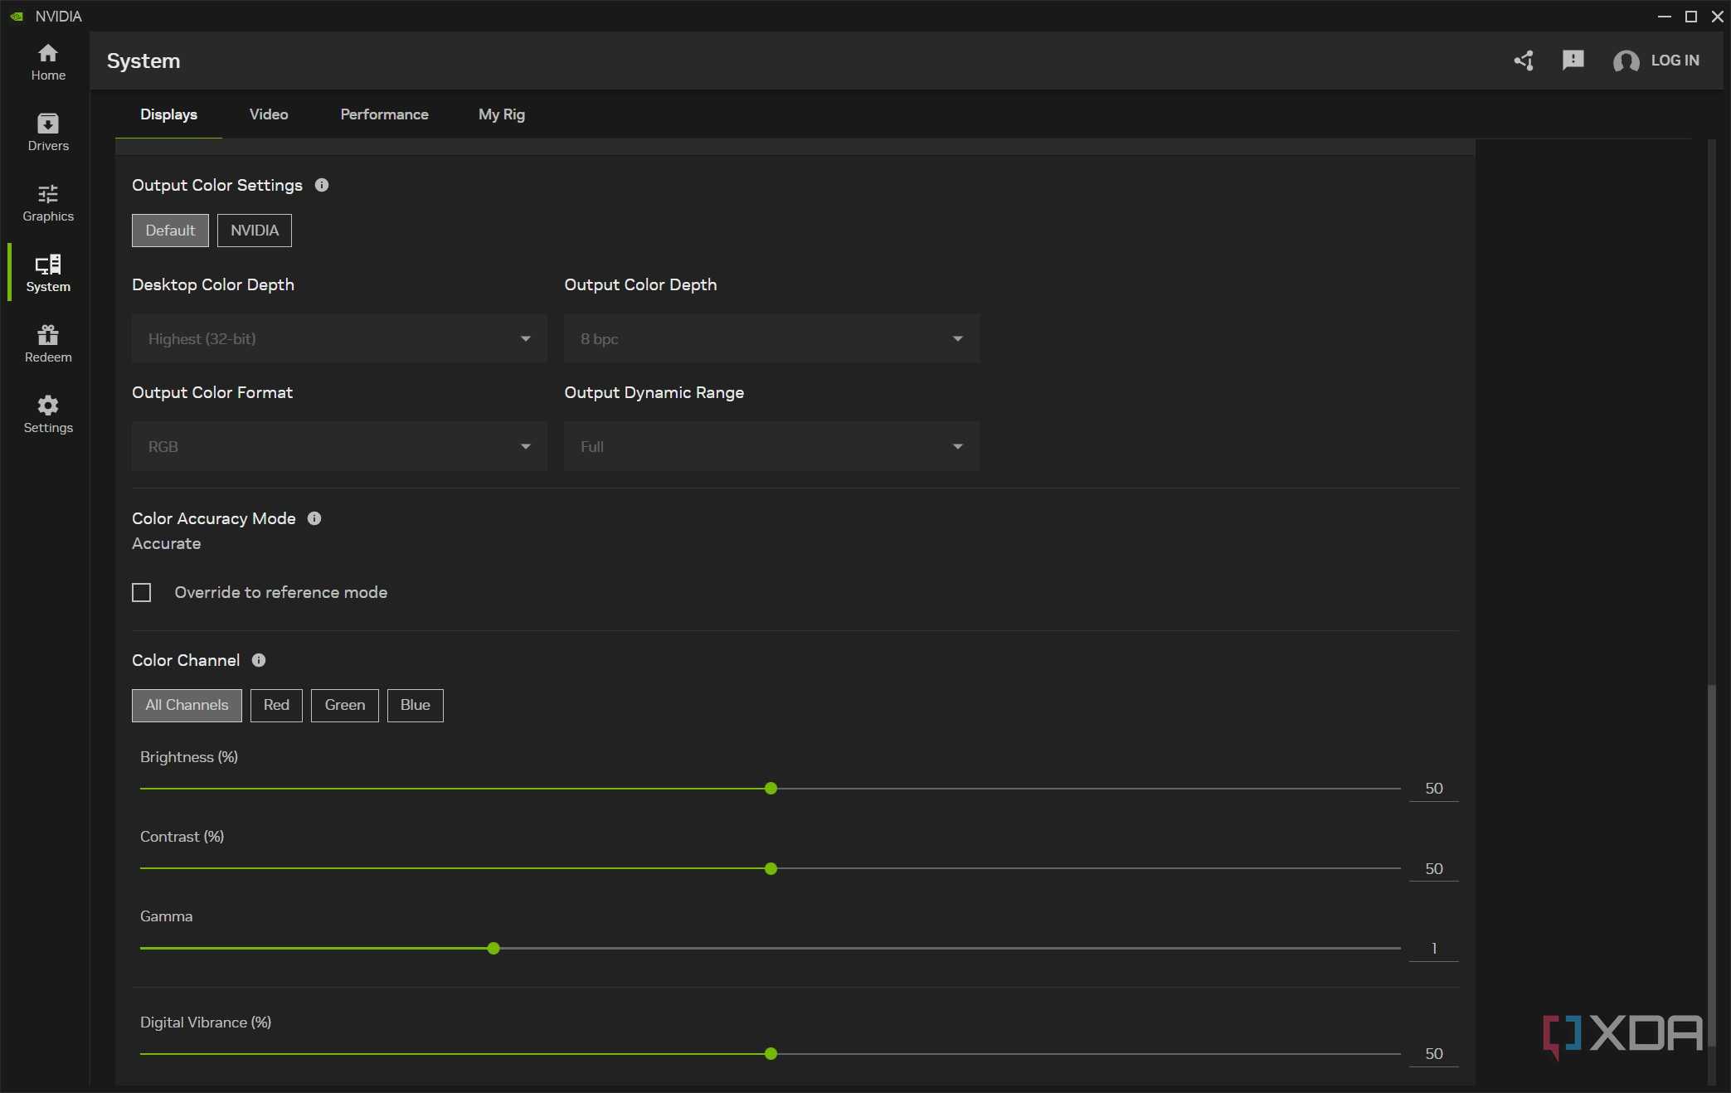Switch to the My Rig tab
Viewport: 1731px width, 1093px height.
pos(502,114)
